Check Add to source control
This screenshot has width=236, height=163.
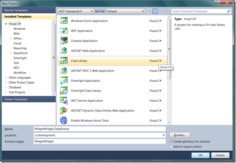[171, 146]
